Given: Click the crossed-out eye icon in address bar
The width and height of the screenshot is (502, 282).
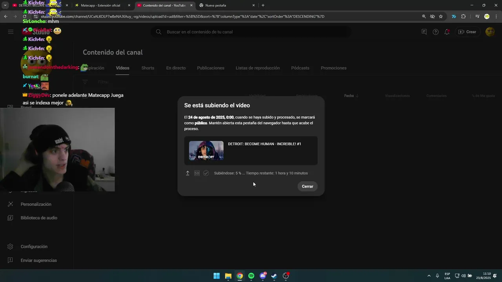Looking at the screenshot, I should 432,16.
